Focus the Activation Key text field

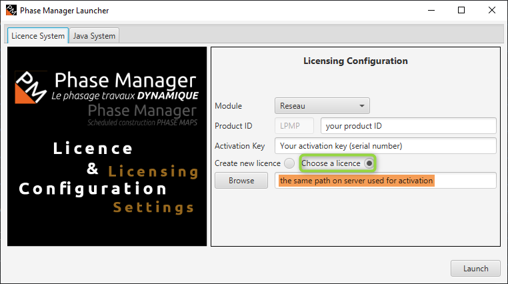(x=385, y=146)
